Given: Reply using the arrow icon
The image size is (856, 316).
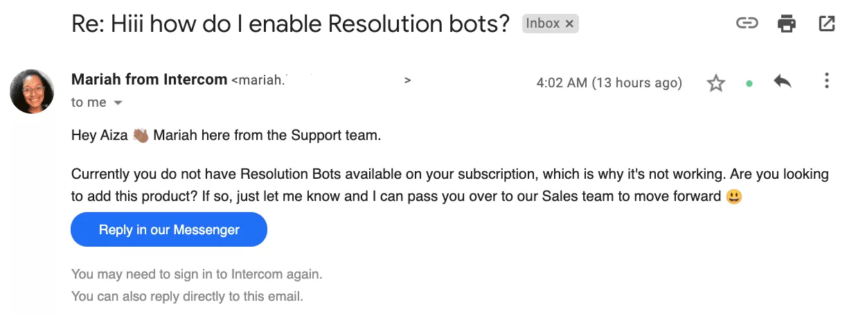Looking at the screenshot, I should pos(783,82).
